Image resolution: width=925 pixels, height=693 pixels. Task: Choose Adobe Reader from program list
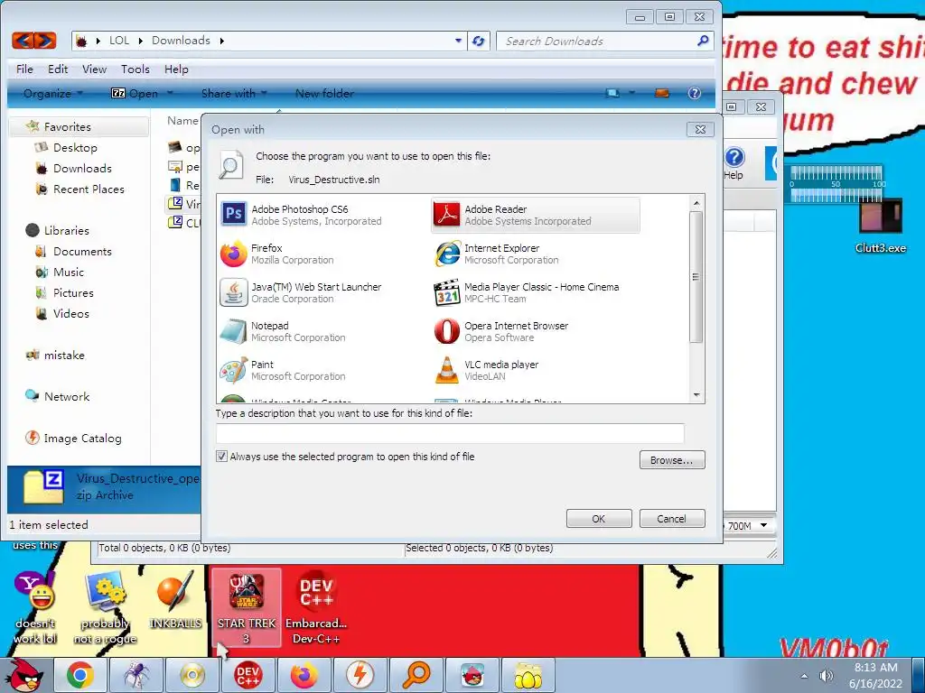[x=535, y=215]
